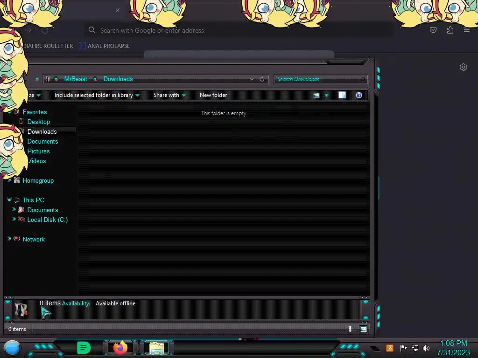Switch to File Explorer on the taskbar
This screenshot has width=478, height=358.
[157, 348]
